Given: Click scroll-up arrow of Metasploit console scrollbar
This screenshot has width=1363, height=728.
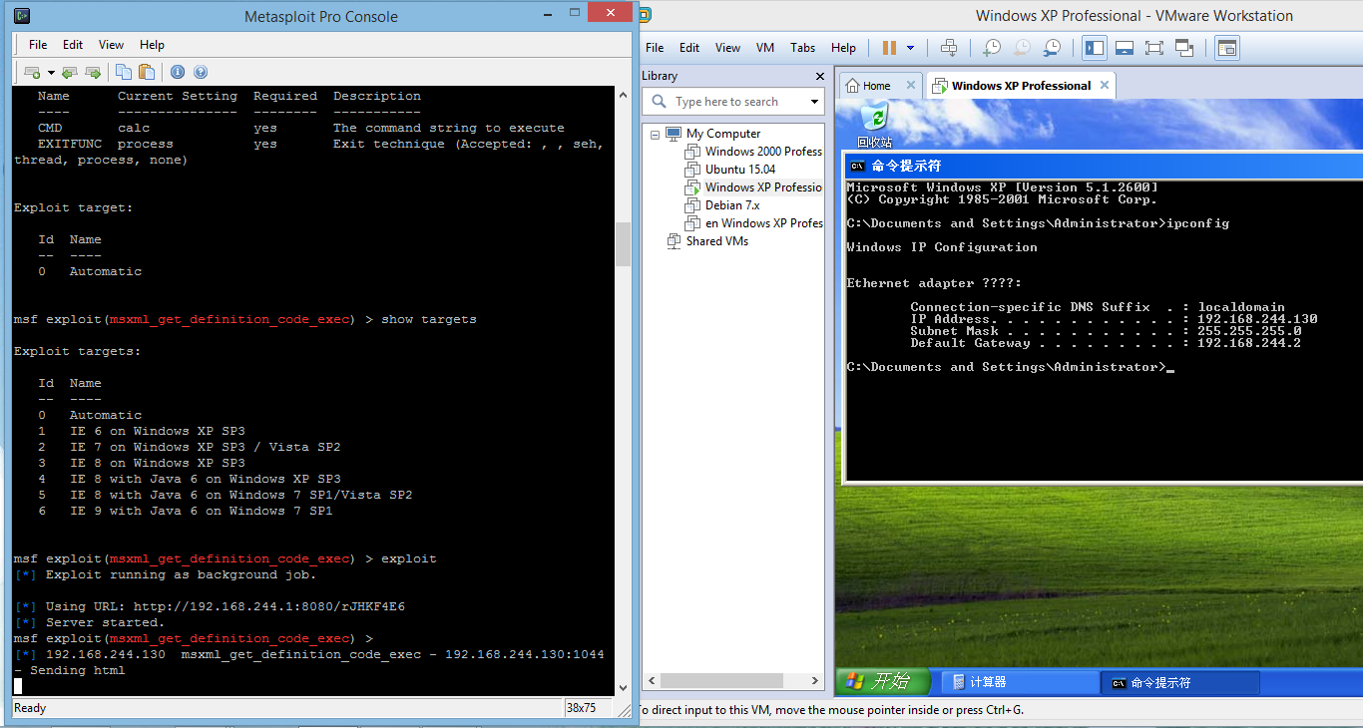Looking at the screenshot, I should [624, 93].
